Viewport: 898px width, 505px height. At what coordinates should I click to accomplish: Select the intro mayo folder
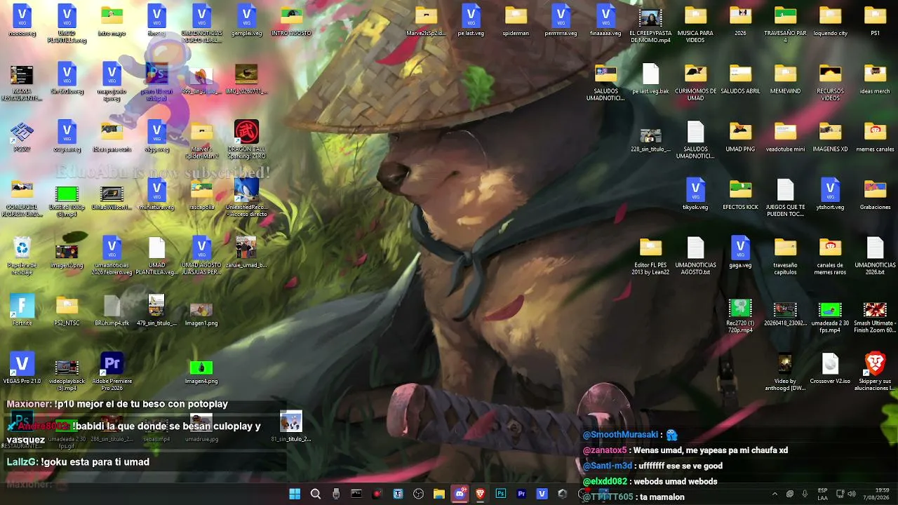pyautogui.click(x=112, y=20)
